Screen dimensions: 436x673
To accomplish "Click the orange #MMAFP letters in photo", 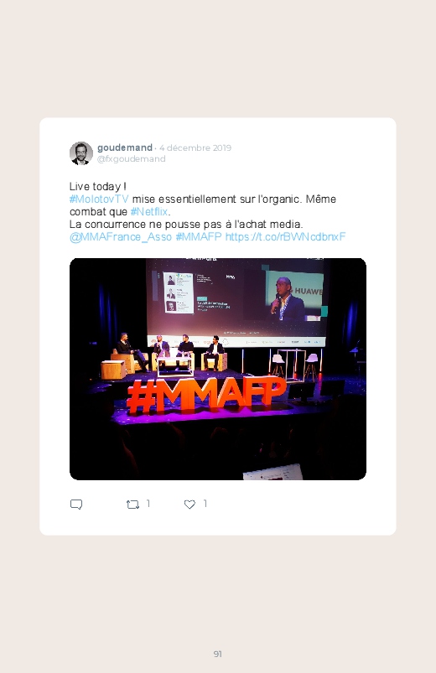I will (x=206, y=396).
